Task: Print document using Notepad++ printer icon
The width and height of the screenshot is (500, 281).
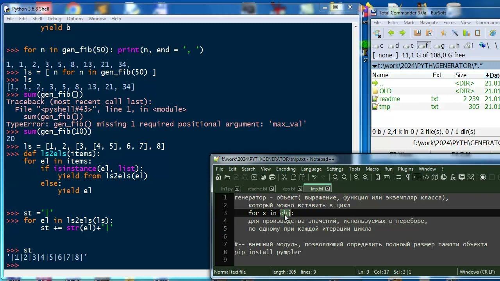Action: point(272,177)
